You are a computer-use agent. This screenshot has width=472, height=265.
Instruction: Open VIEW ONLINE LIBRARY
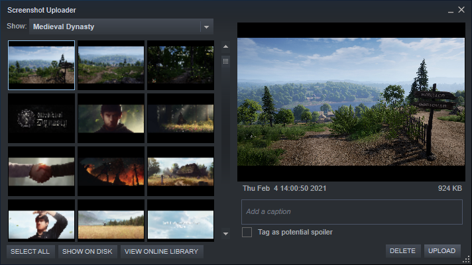[x=162, y=252]
